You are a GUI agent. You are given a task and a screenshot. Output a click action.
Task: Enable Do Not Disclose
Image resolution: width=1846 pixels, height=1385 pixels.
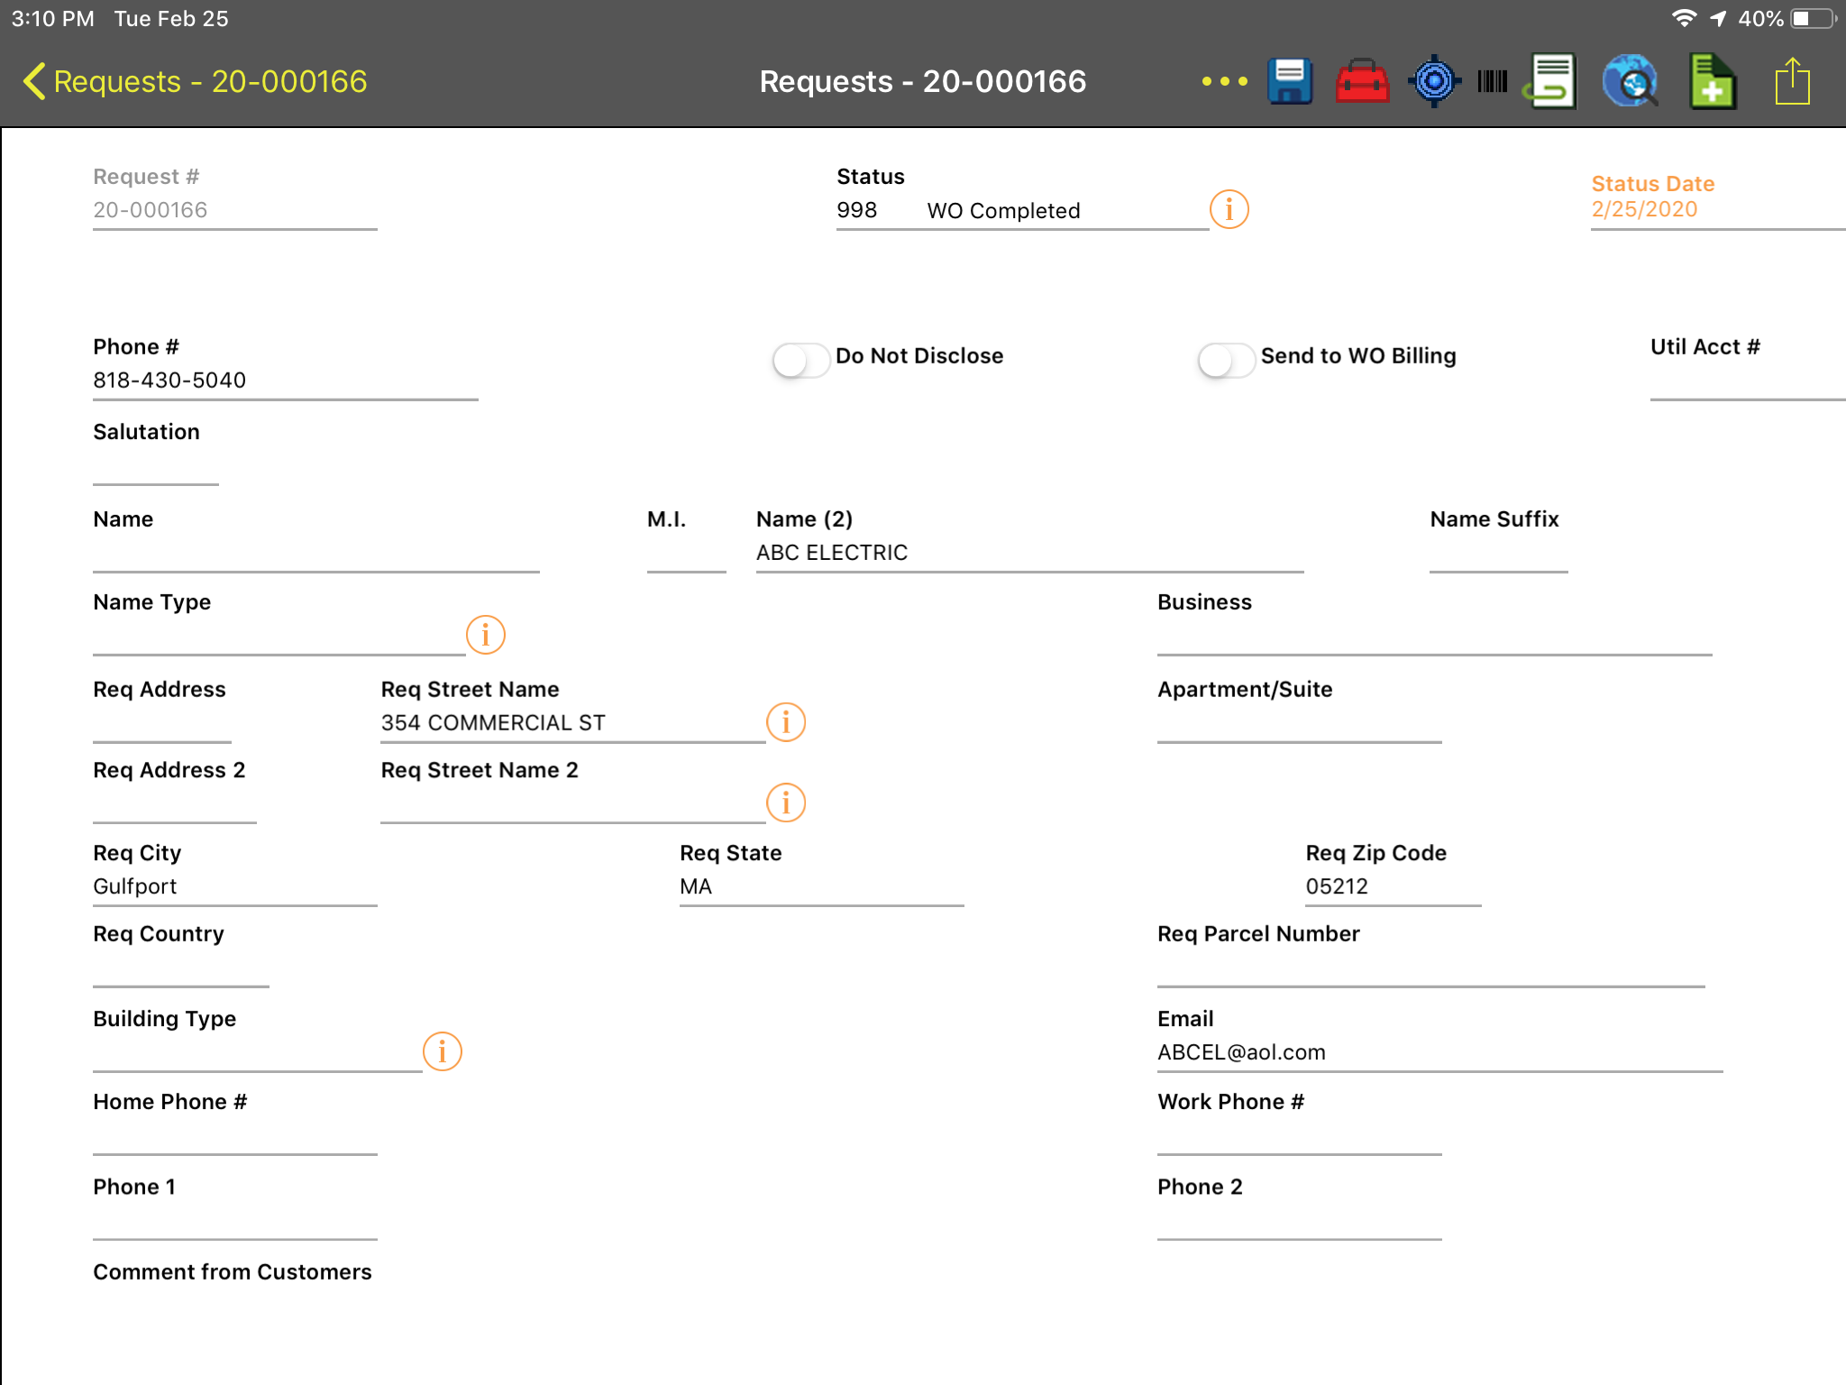(800, 359)
